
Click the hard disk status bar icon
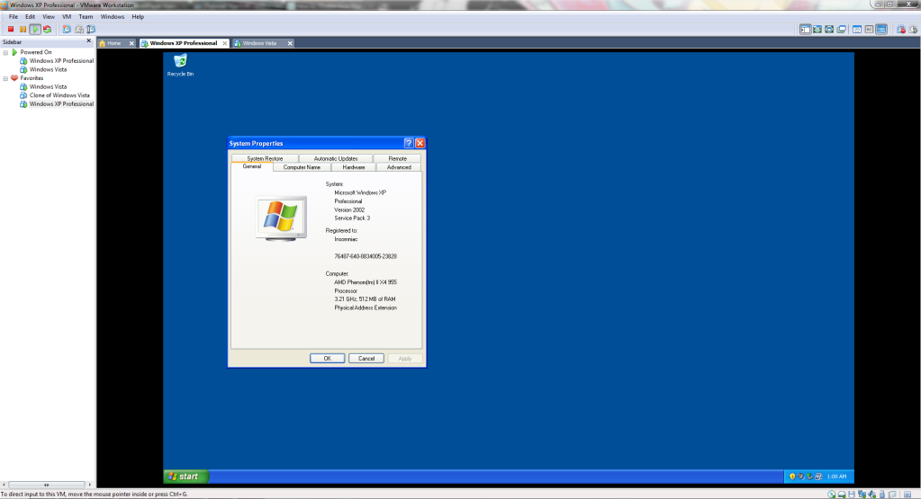[841, 495]
